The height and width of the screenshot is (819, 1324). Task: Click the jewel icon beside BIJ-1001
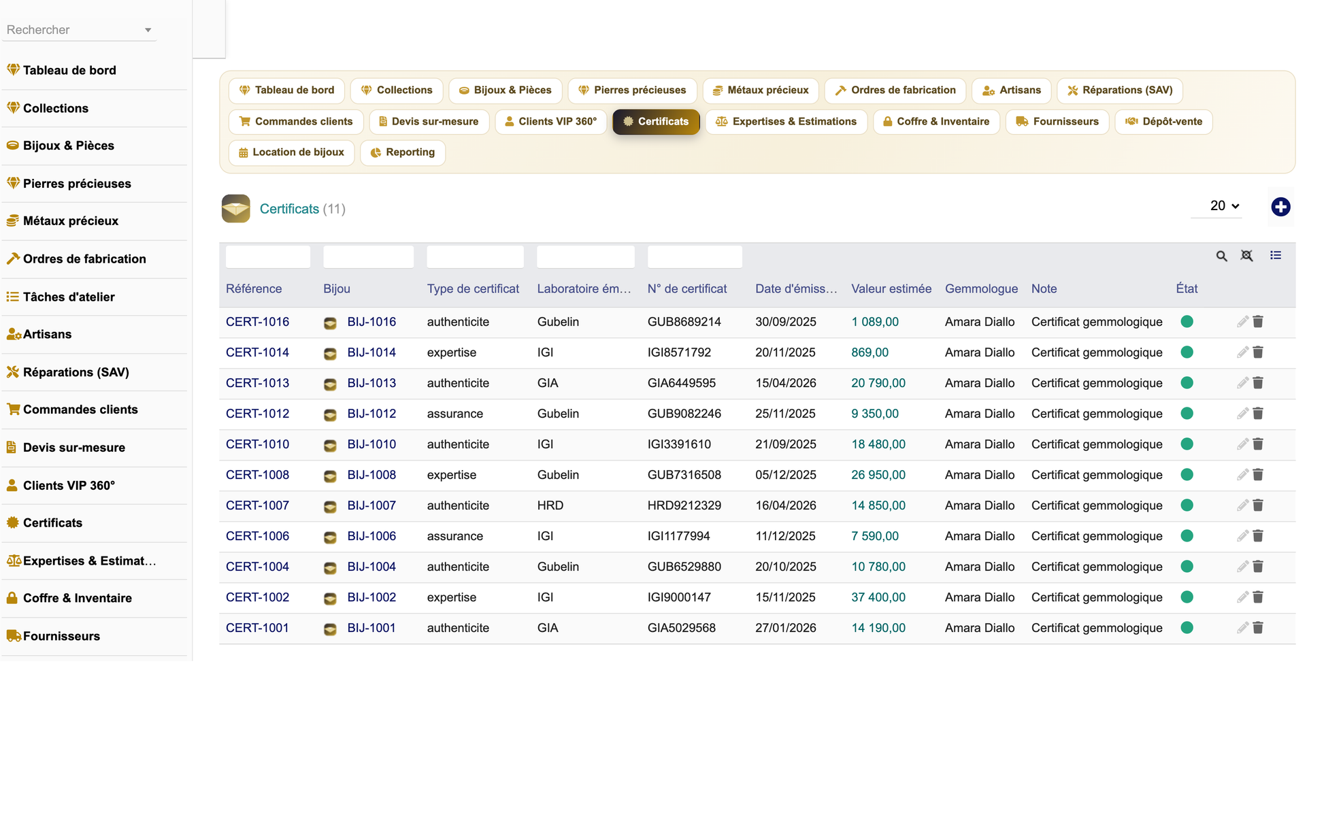pyautogui.click(x=330, y=629)
